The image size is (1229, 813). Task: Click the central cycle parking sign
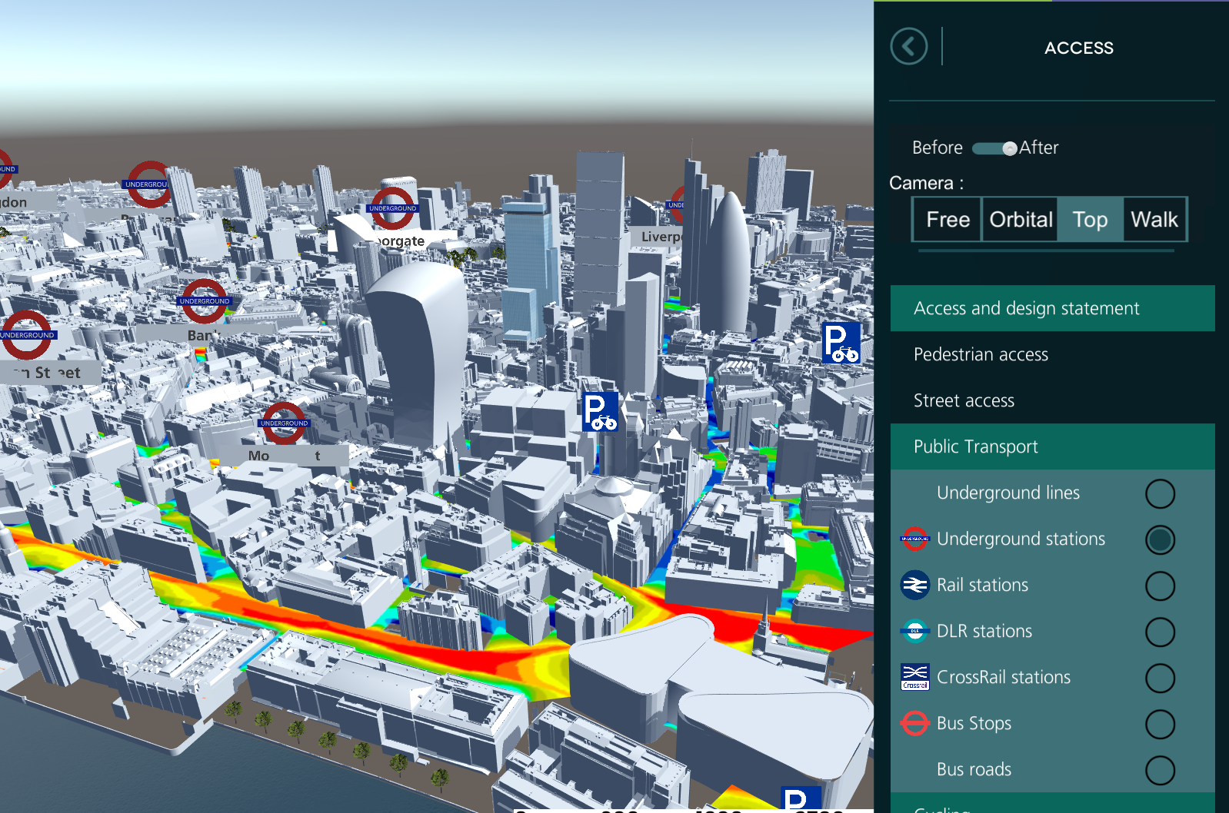600,411
